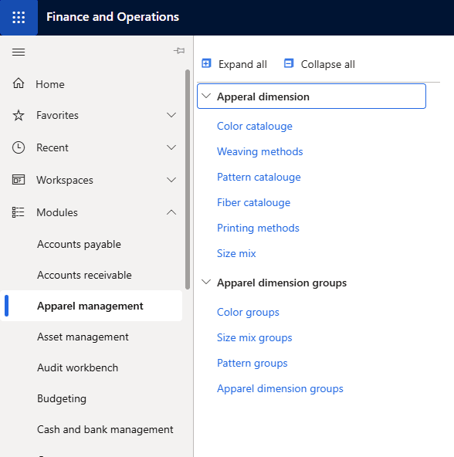Viewport: 454px width, 457px height.
Task: Expand the Favorites chevron
Action: click(x=171, y=115)
